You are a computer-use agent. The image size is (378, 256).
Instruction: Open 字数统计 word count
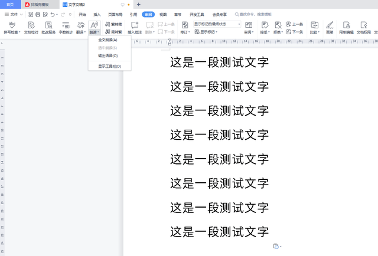66,28
